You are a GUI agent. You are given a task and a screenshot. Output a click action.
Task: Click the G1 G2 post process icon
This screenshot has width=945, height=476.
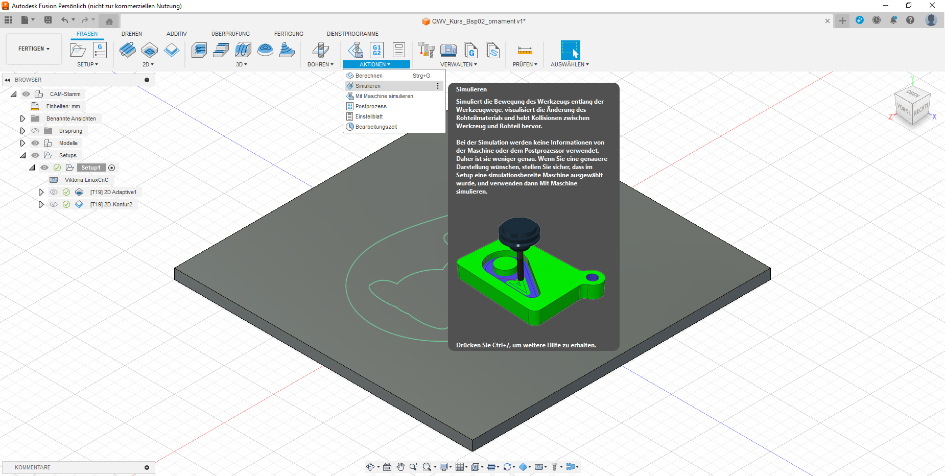tap(376, 50)
